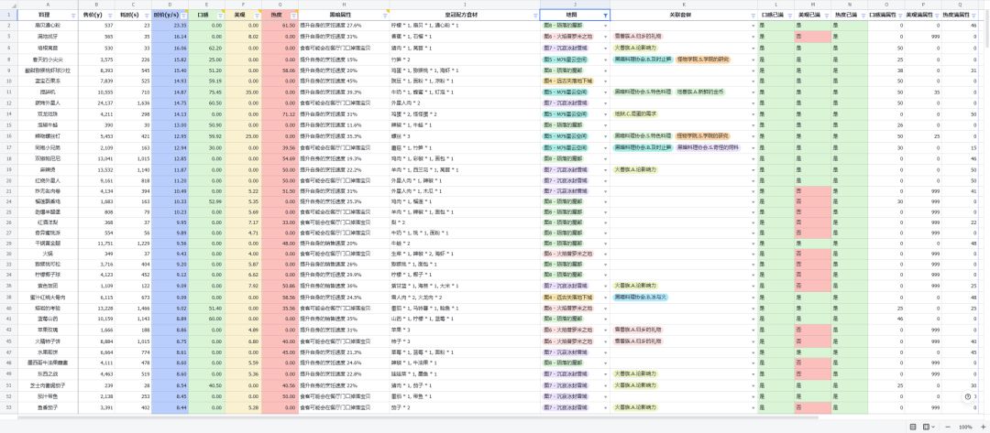Select column J header
This screenshot has height=433, width=990.
point(575,5)
